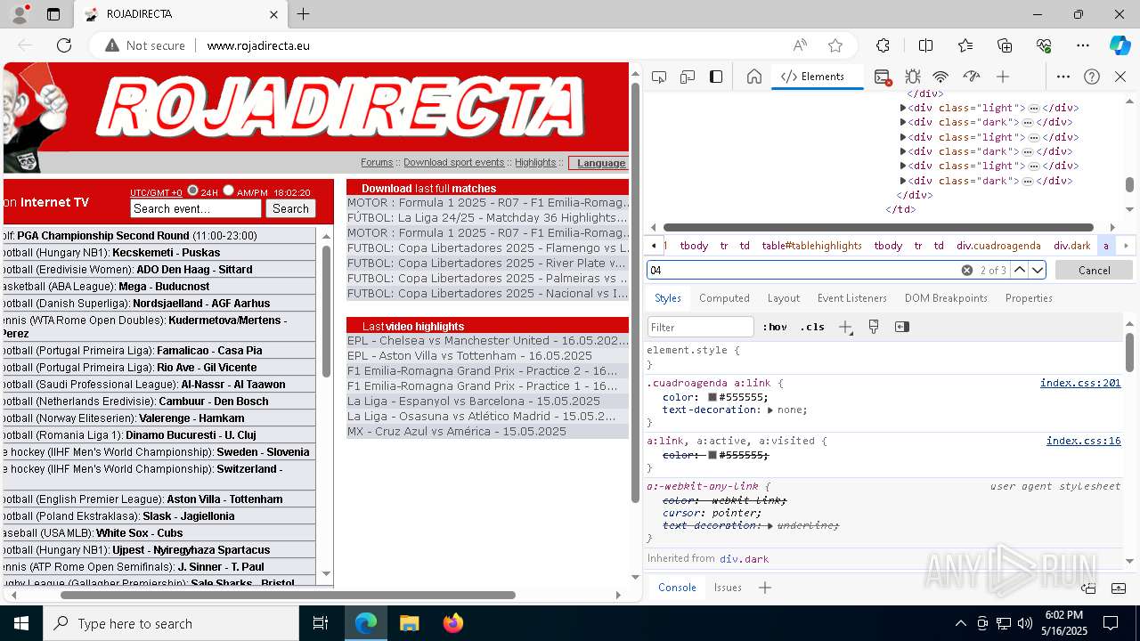Screen dimensions: 1140x641
Task: Toggle computed styles sidebar icon
Action: tap(902, 327)
